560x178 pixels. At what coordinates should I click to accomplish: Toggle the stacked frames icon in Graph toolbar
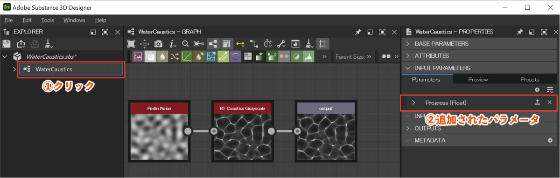tap(227, 44)
